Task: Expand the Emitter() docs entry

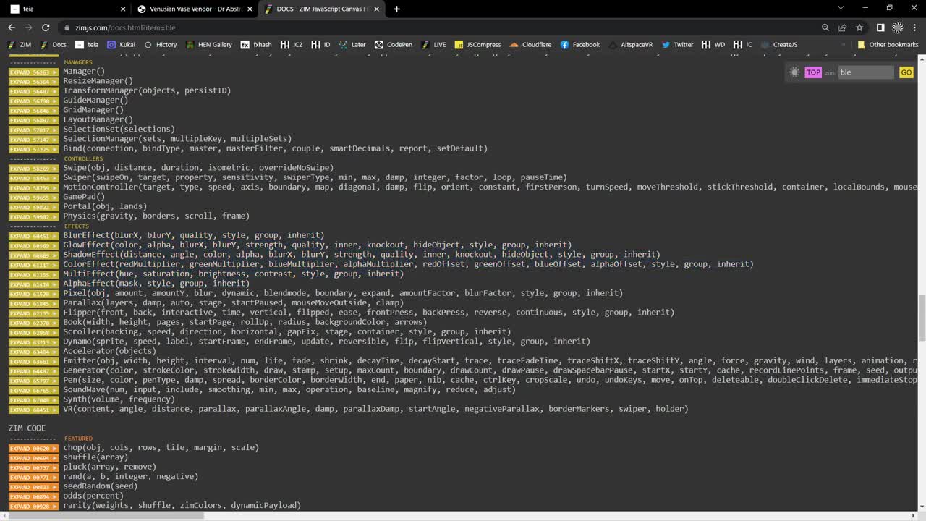Action: pyautogui.click(x=33, y=360)
